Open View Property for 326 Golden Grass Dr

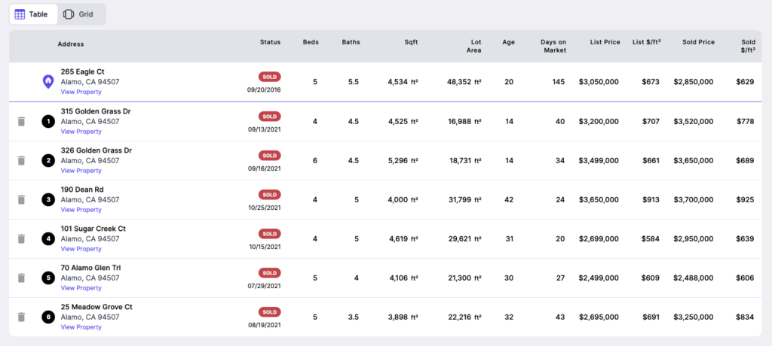81,171
